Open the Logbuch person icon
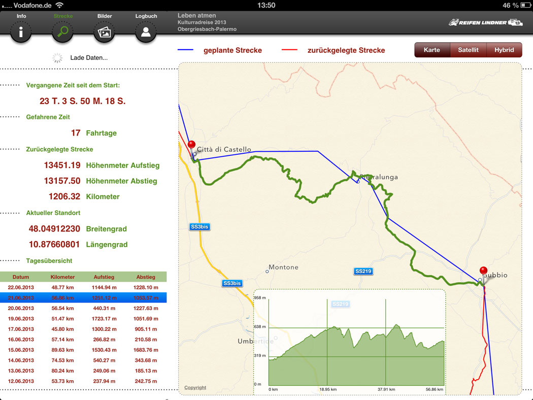 146,32
